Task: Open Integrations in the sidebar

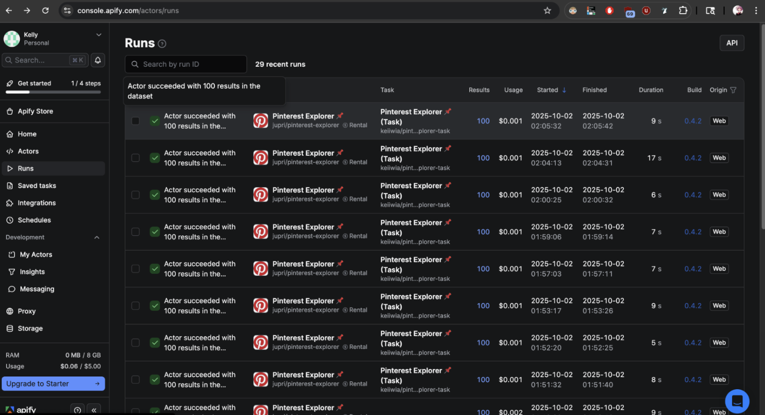Action: coord(54,203)
